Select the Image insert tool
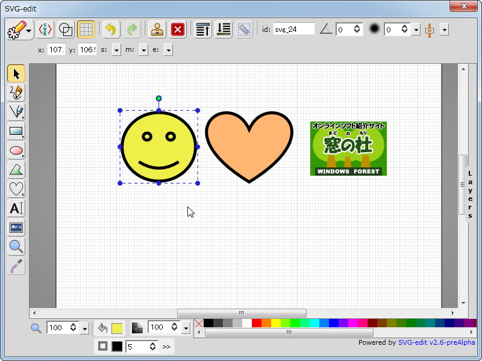Viewport: 482px width, 361px height. [16, 227]
